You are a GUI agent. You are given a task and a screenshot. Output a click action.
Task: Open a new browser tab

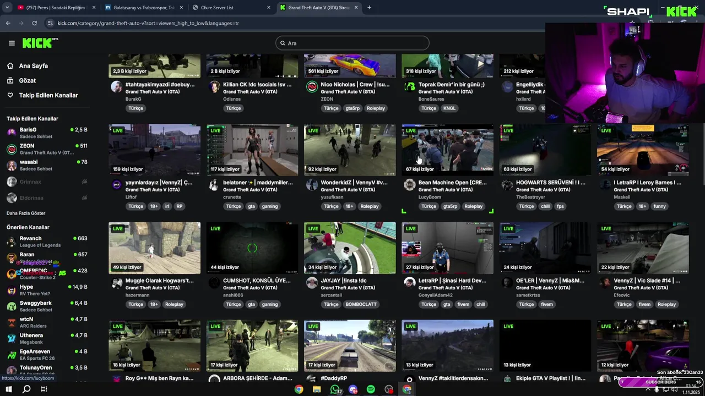pyautogui.click(x=369, y=7)
